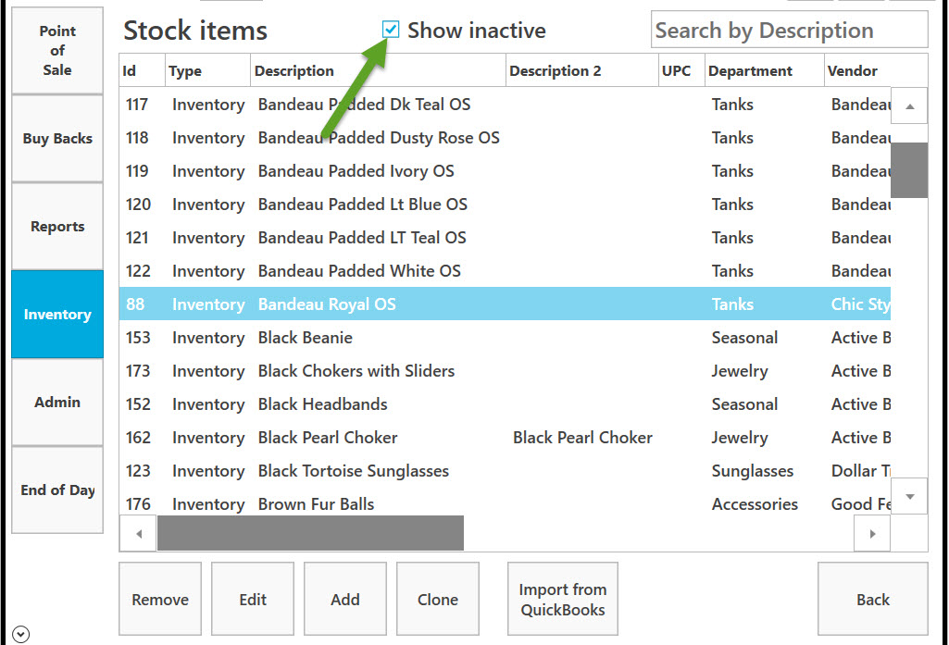Sort by the UPC column header

[x=681, y=70]
